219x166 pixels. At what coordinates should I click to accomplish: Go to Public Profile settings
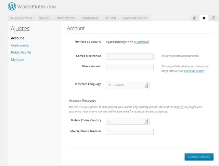21,53
